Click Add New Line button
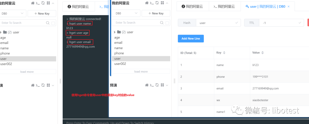This screenshot has width=309, height=124. click(191, 39)
